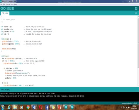139x110 pixels.
Task: Click the '// choose the pin for the LED' comment
Action: (34, 27)
